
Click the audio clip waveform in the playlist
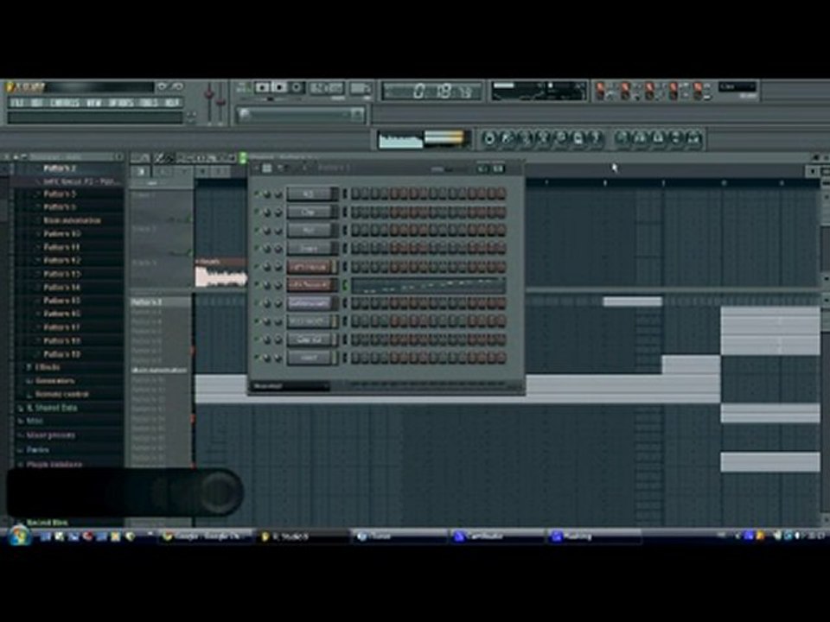tap(220, 276)
